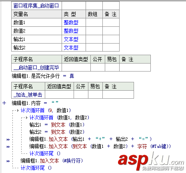Click the 整数型 type link for 数值1
The width and height of the screenshot is (186, 173).
tap(71, 22)
